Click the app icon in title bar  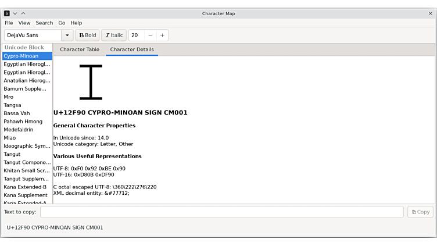click(7, 13)
